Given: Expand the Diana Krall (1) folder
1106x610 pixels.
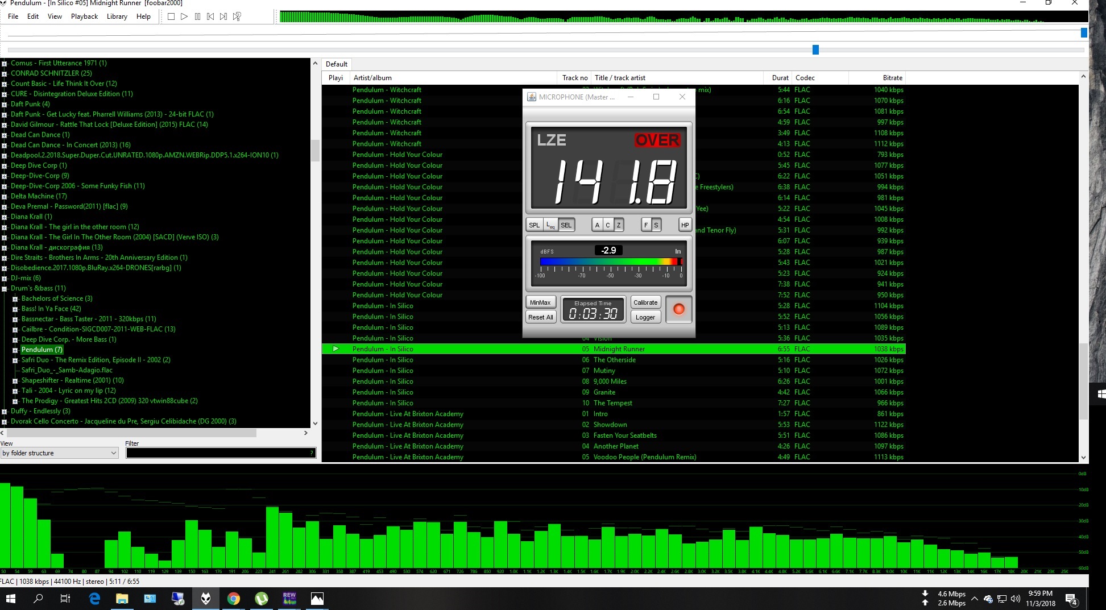Looking at the screenshot, I should coord(4,217).
